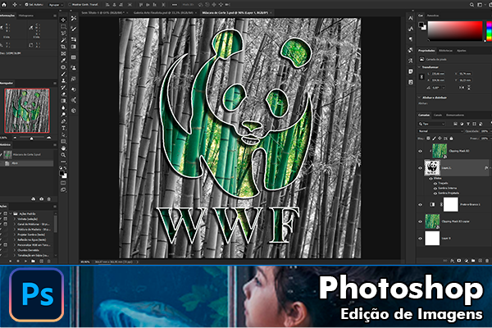Select the Rectangular Marquee tool
Screen dimensions: 492x328
coord(63,27)
